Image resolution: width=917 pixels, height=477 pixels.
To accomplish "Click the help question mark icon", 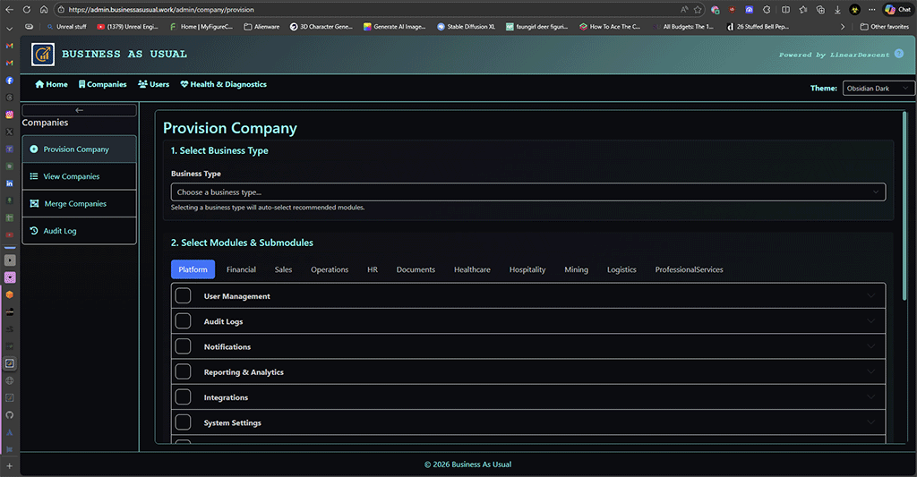I will (899, 54).
